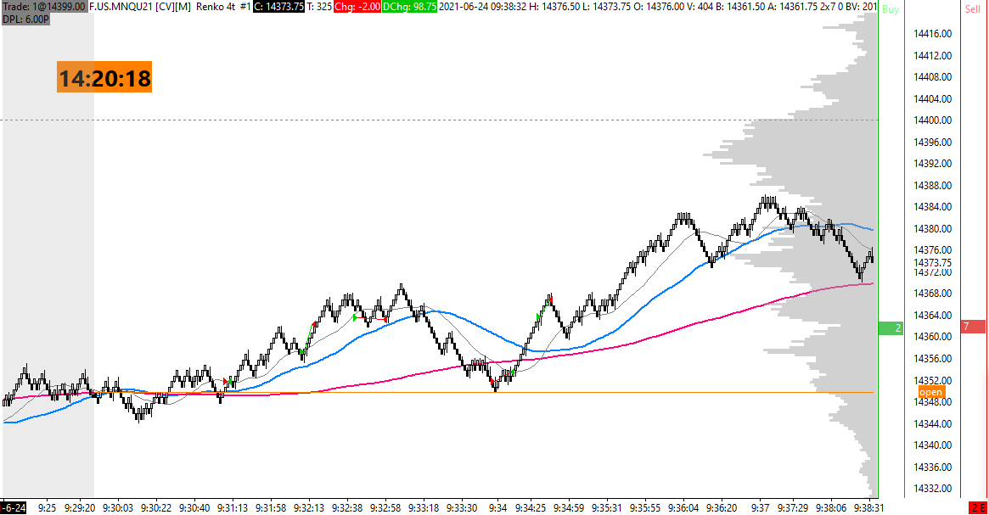Click the 14356.00 price scale label
The height and width of the screenshot is (515, 989).
pyautogui.click(x=932, y=358)
